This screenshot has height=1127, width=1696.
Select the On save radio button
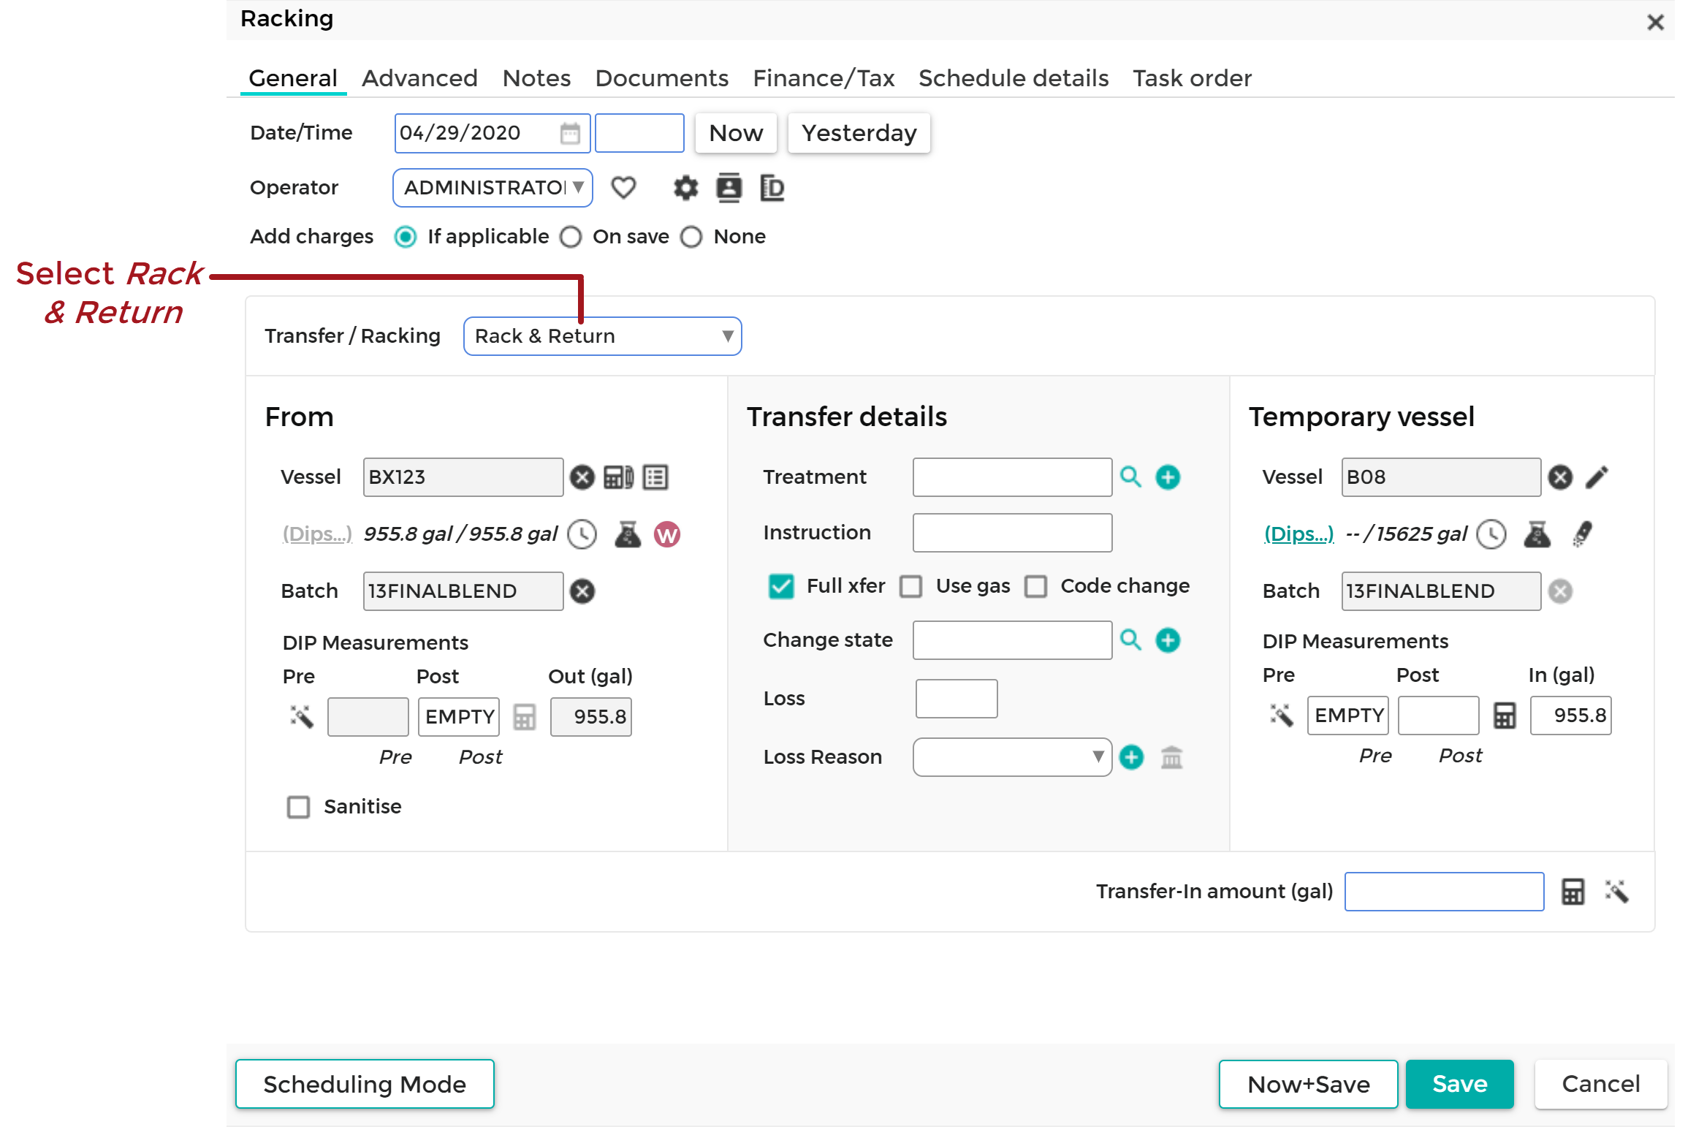pyautogui.click(x=571, y=237)
